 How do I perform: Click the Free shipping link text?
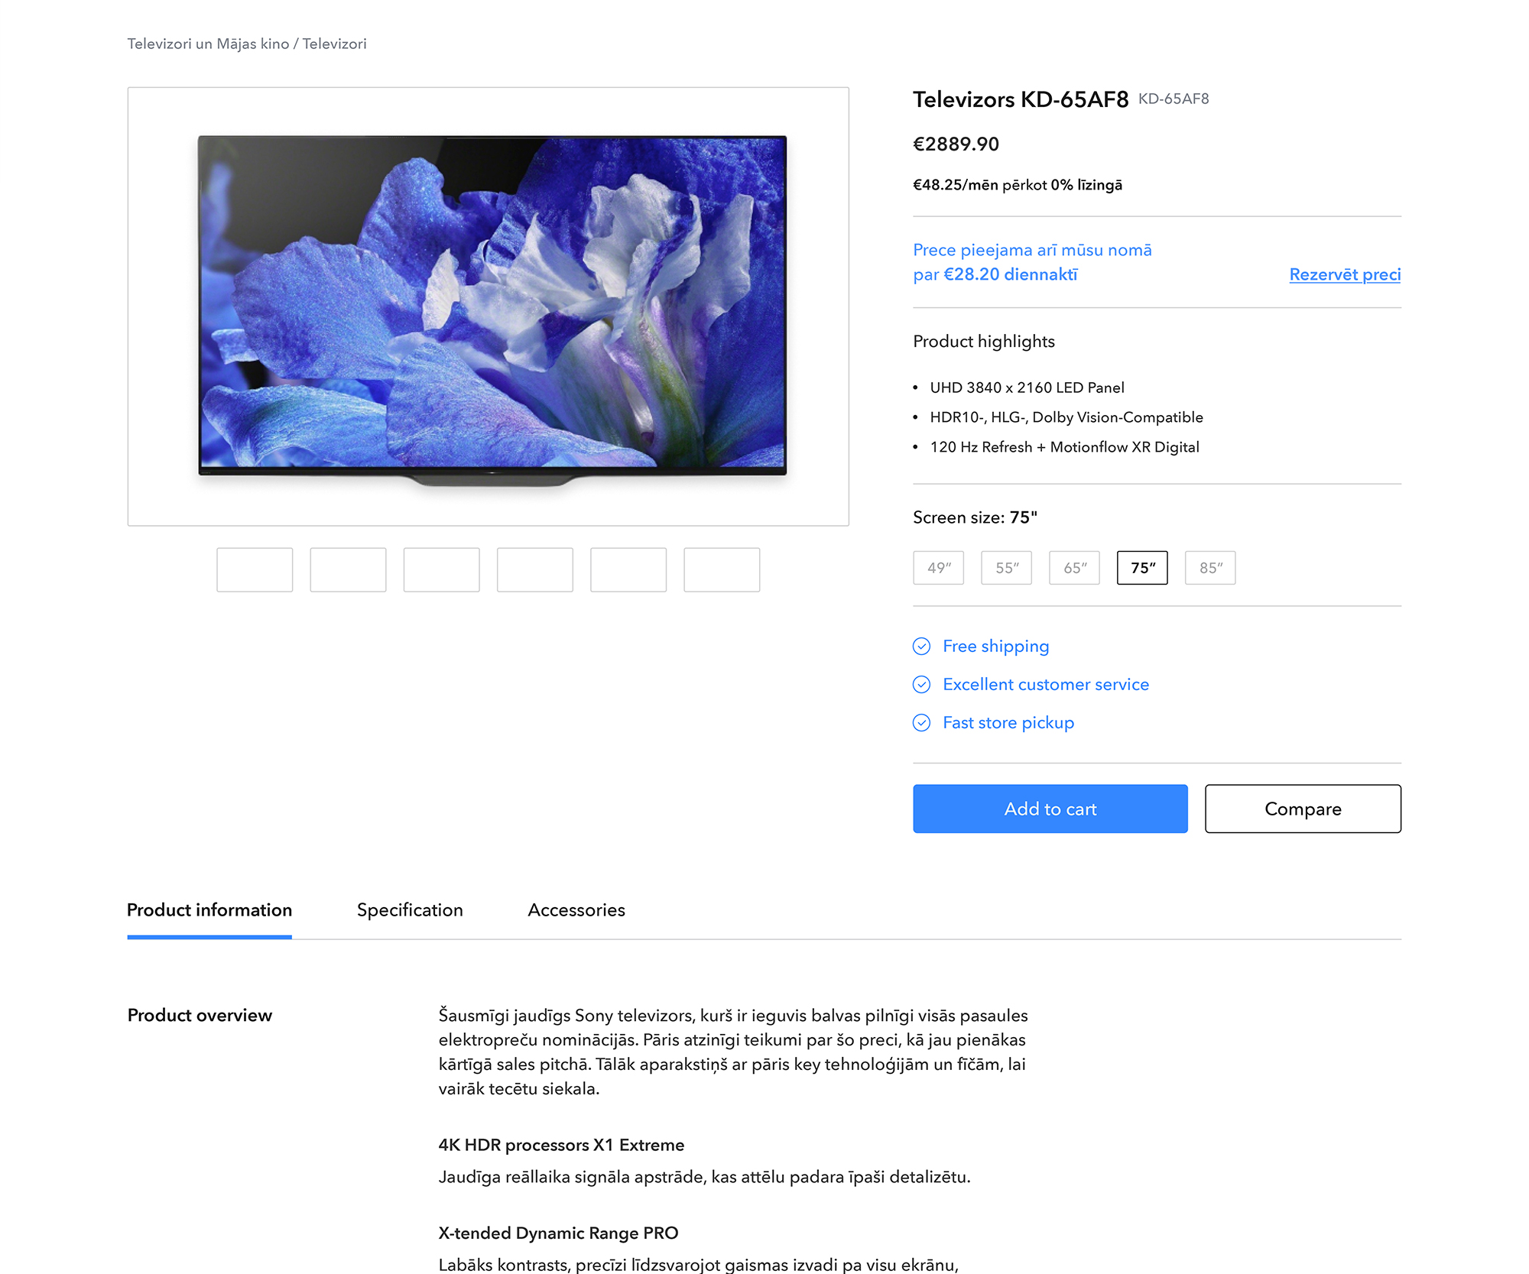(x=995, y=647)
